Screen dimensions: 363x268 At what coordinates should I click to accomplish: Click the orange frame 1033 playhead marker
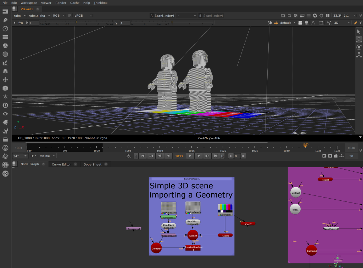click(305, 146)
